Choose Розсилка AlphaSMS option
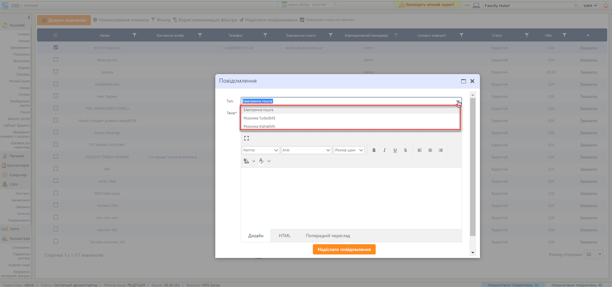This screenshot has height=287, width=612. [x=259, y=126]
